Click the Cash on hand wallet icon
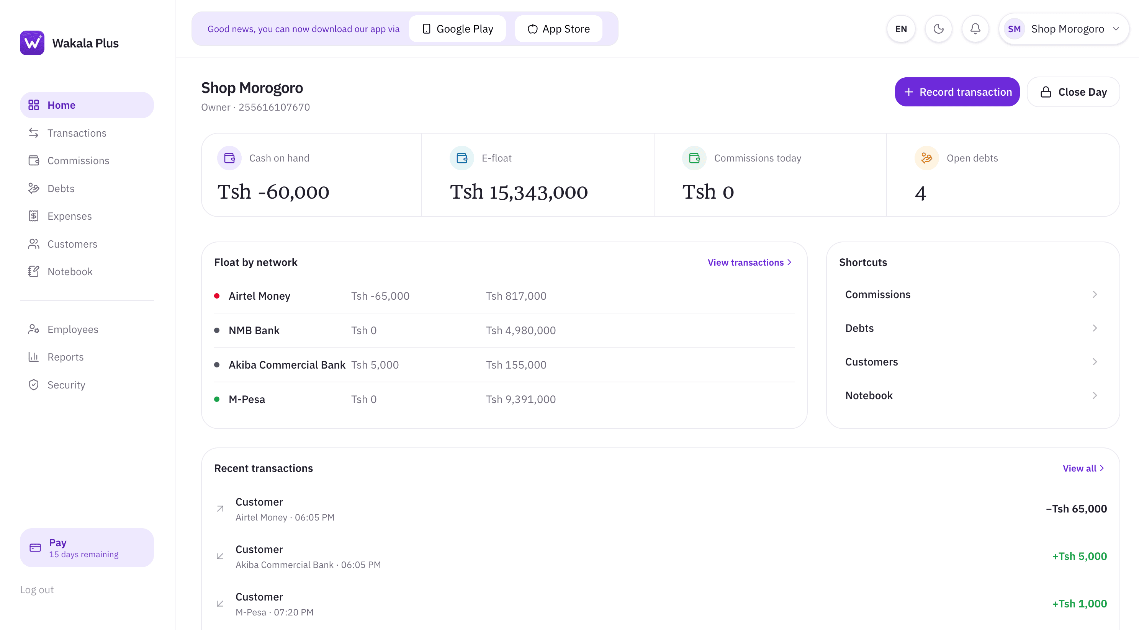This screenshot has height=630, width=1139. [x=229, y=158]
